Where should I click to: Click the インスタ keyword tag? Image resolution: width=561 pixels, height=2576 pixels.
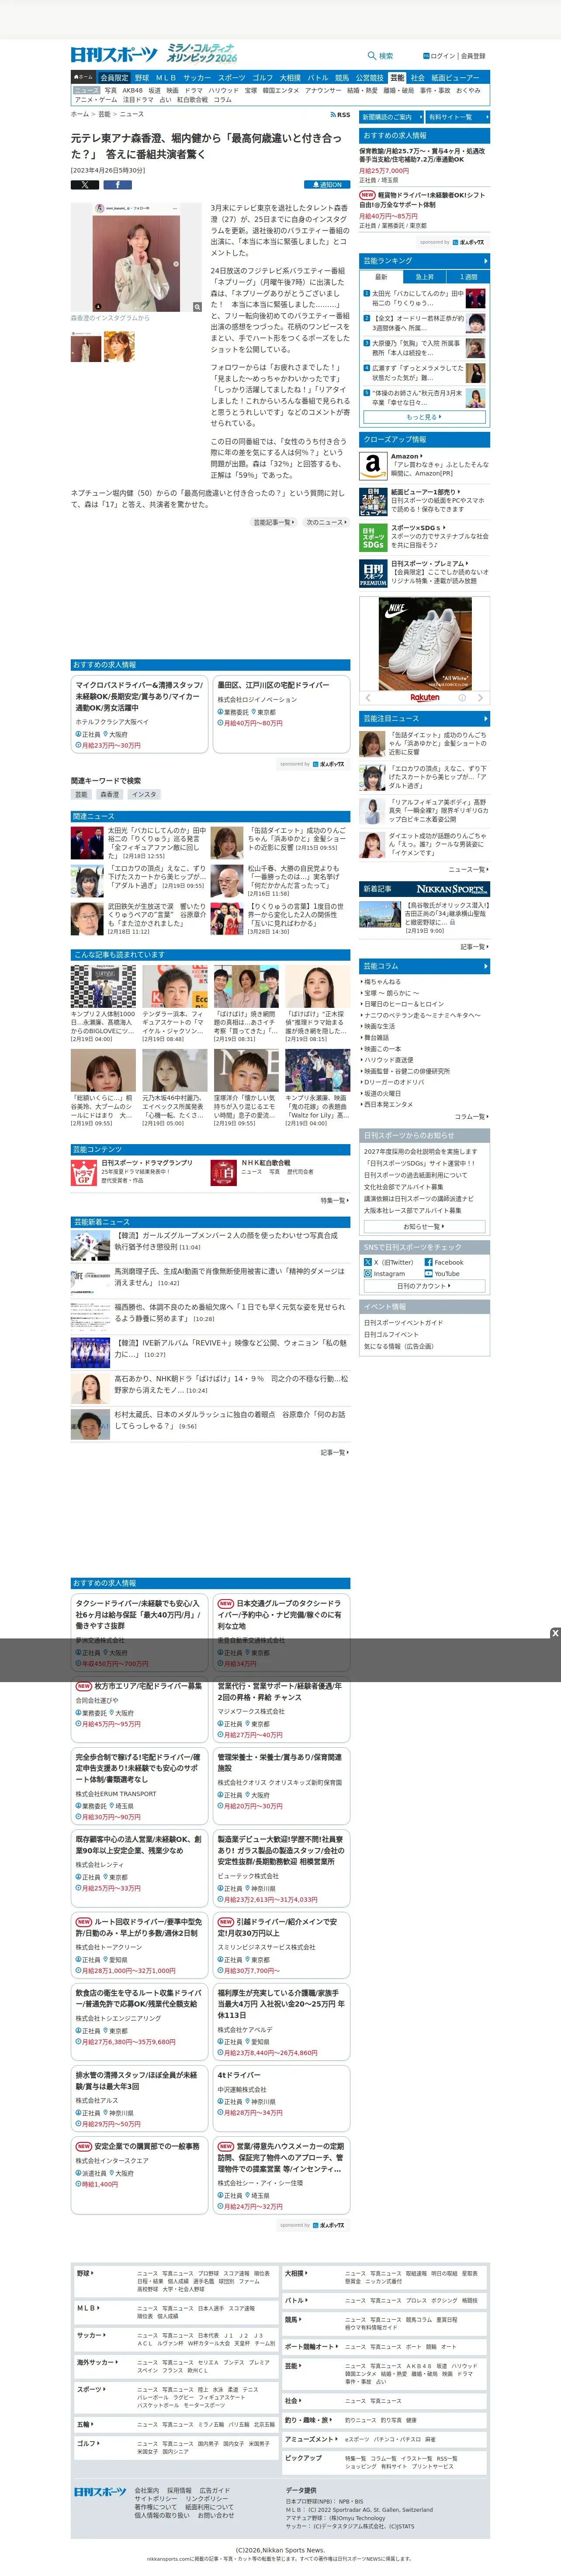(144, 794)
